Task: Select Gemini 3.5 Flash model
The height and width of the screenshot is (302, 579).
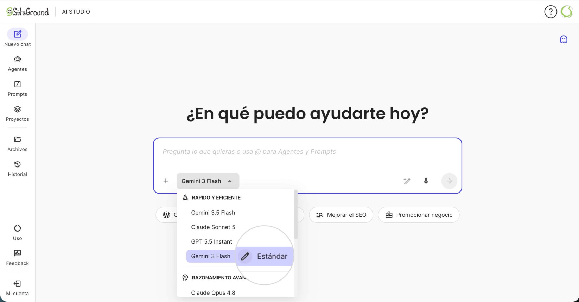Action: pyautogui.click(x=213, y=213)
